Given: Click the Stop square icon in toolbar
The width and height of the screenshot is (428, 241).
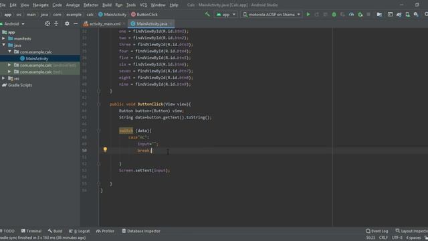Looking at the screenshot, I should coord(368,15).
